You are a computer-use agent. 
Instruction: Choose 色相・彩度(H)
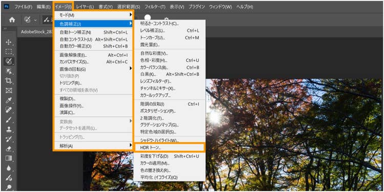coord(169,60)
